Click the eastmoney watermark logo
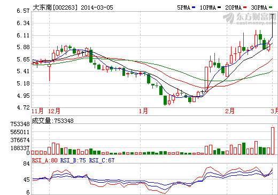The height and width of the screenshot is (195, 278). coord(249,19)
